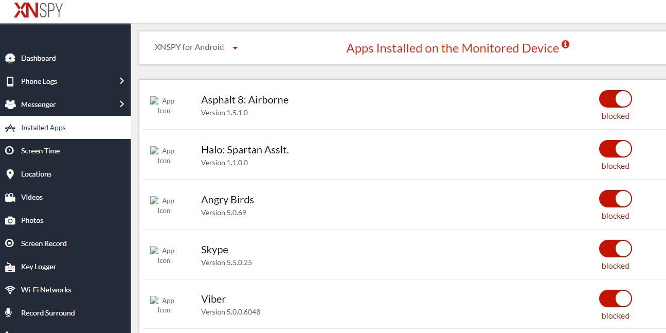This screenshot has height=333, width=666.
Task: Click the Videos camera icon
Action: [10, 197]
